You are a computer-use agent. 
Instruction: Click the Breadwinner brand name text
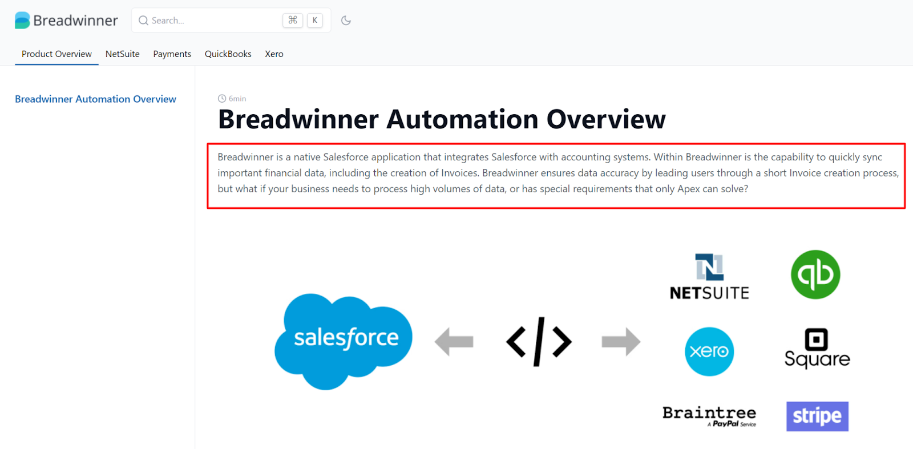click(x=75, y=21)
